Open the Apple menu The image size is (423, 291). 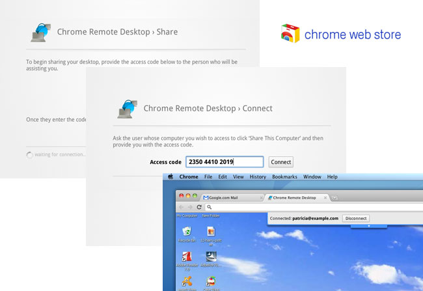(171, 176)
